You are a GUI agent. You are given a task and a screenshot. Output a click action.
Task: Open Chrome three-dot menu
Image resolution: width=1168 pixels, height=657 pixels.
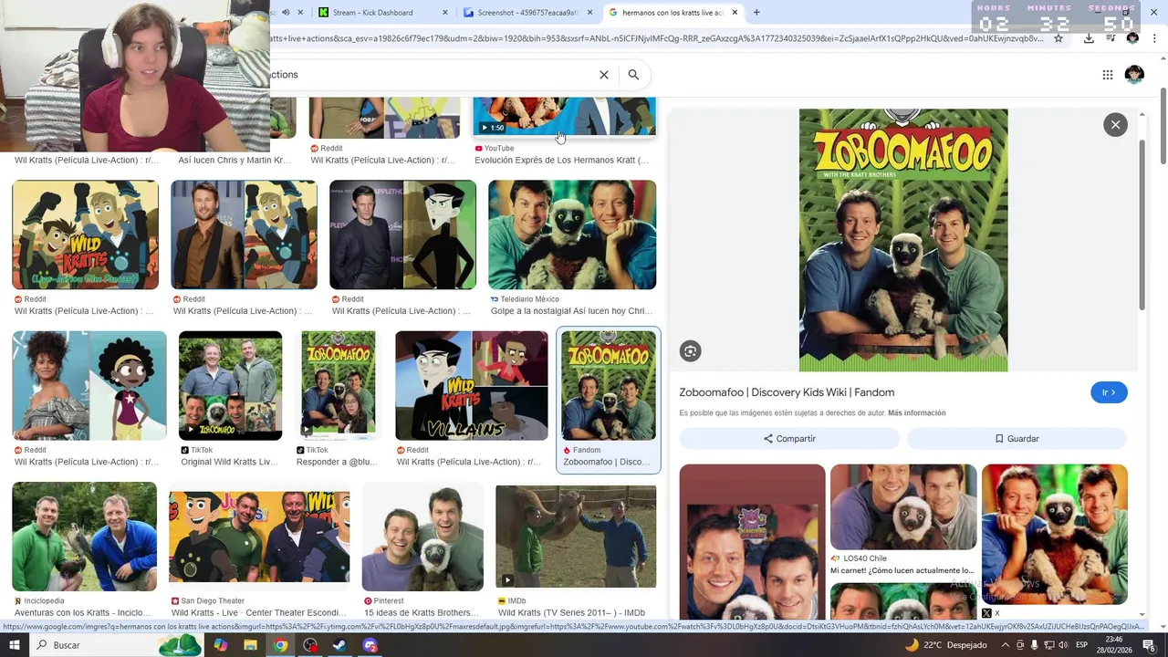[x=1153, y=38]
